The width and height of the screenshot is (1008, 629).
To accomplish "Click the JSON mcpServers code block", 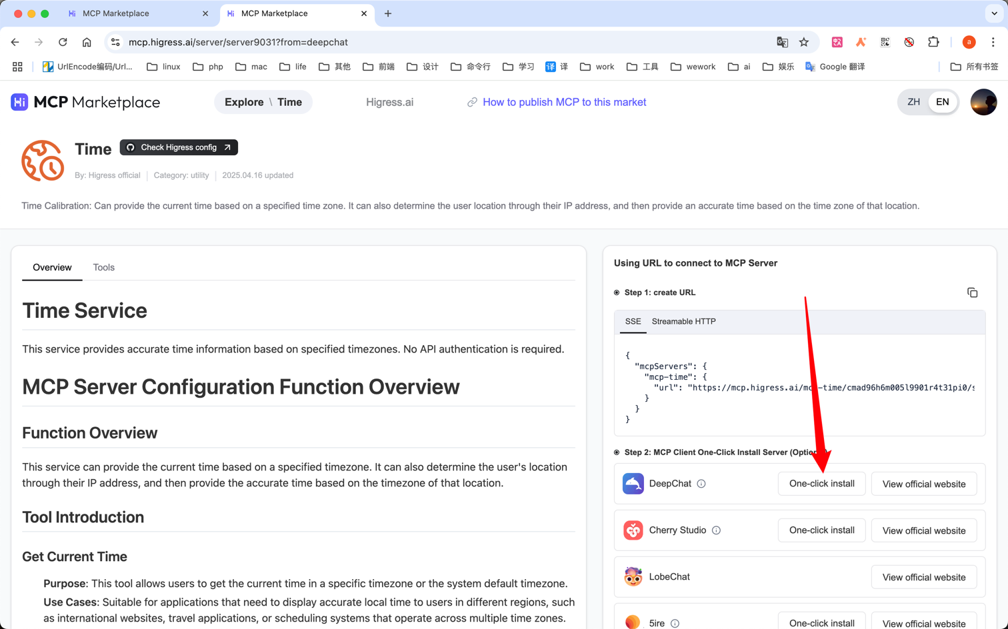I will click(799, 387).
